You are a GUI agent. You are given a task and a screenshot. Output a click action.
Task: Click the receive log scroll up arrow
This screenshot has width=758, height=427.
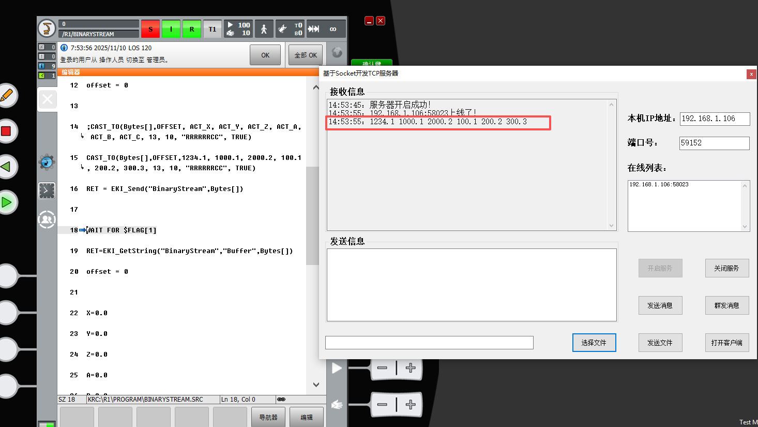(x=612, y=105)
